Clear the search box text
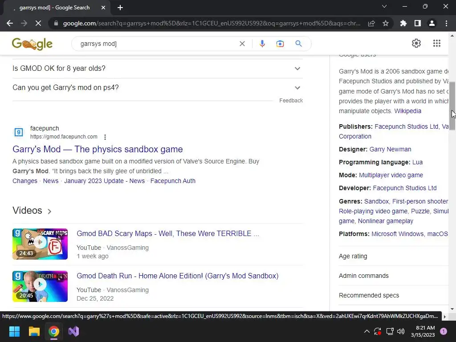Viewport: 456px width, 342px height. click(242, 44)
